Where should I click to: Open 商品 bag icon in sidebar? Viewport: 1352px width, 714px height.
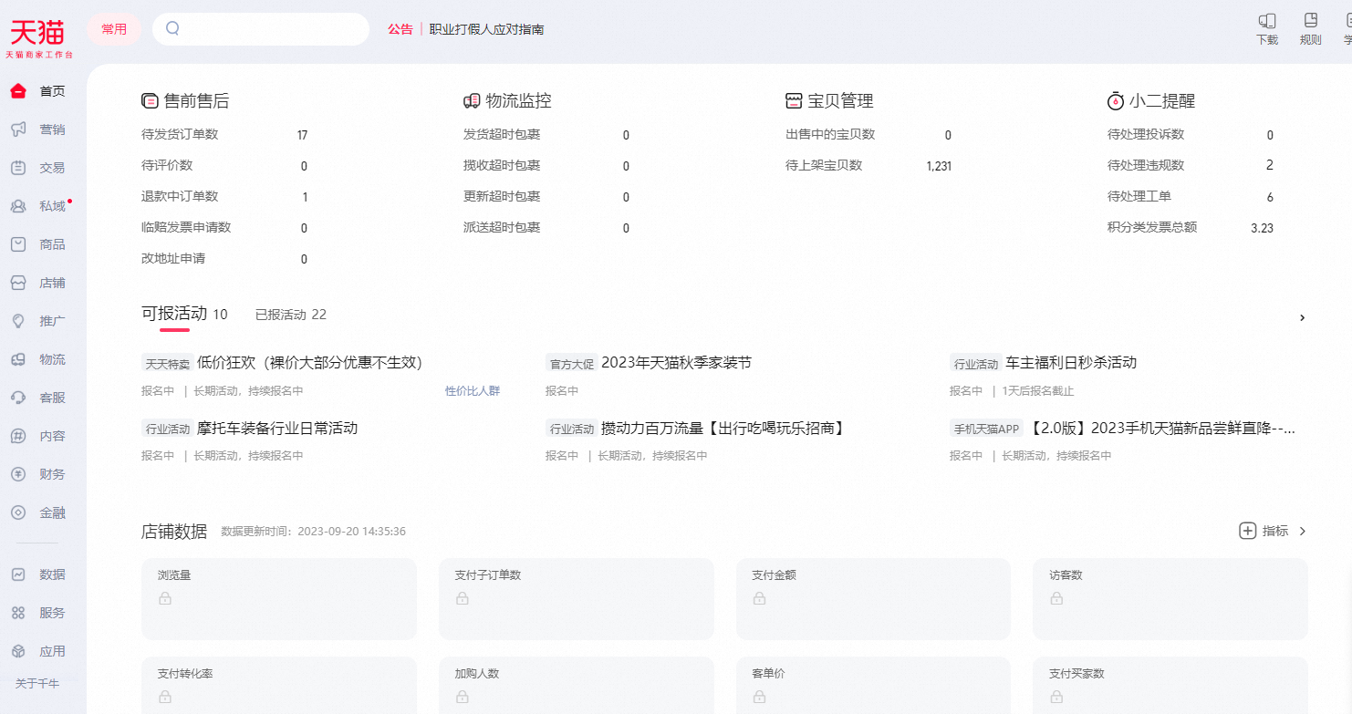point(18,244)
